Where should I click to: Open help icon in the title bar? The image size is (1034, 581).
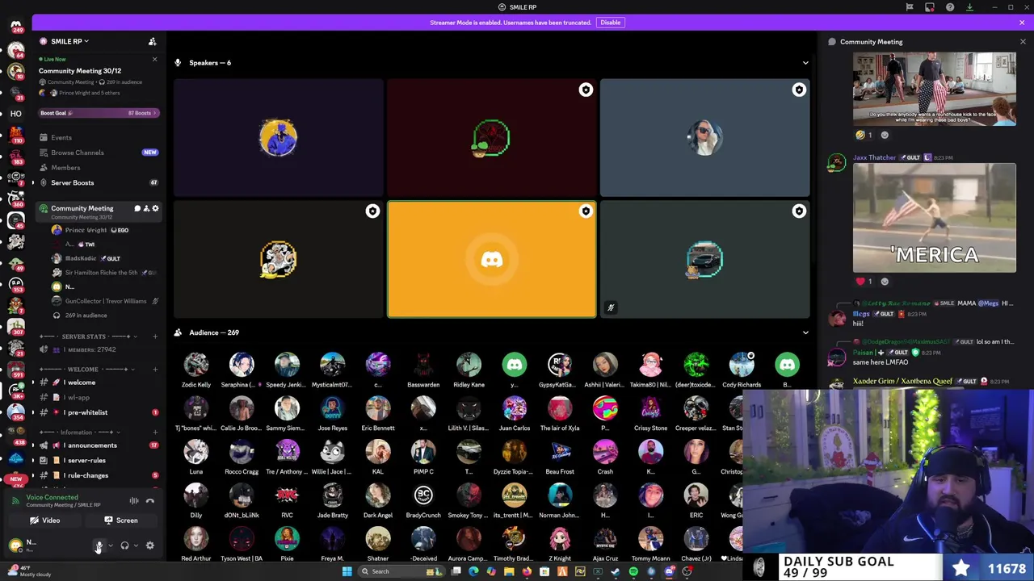tap(950, 7)
